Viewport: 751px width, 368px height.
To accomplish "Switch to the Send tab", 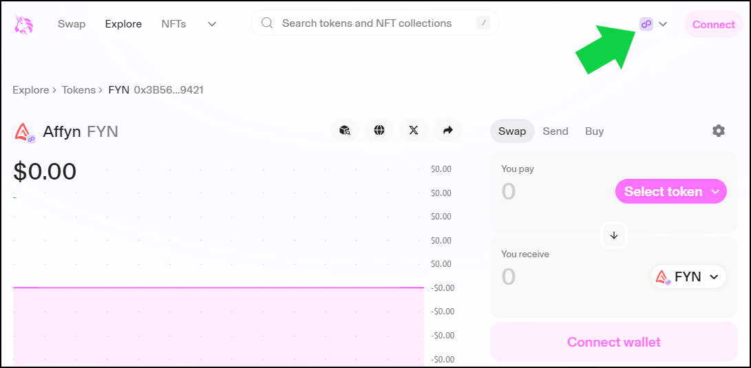I will (x=555, y=131).
